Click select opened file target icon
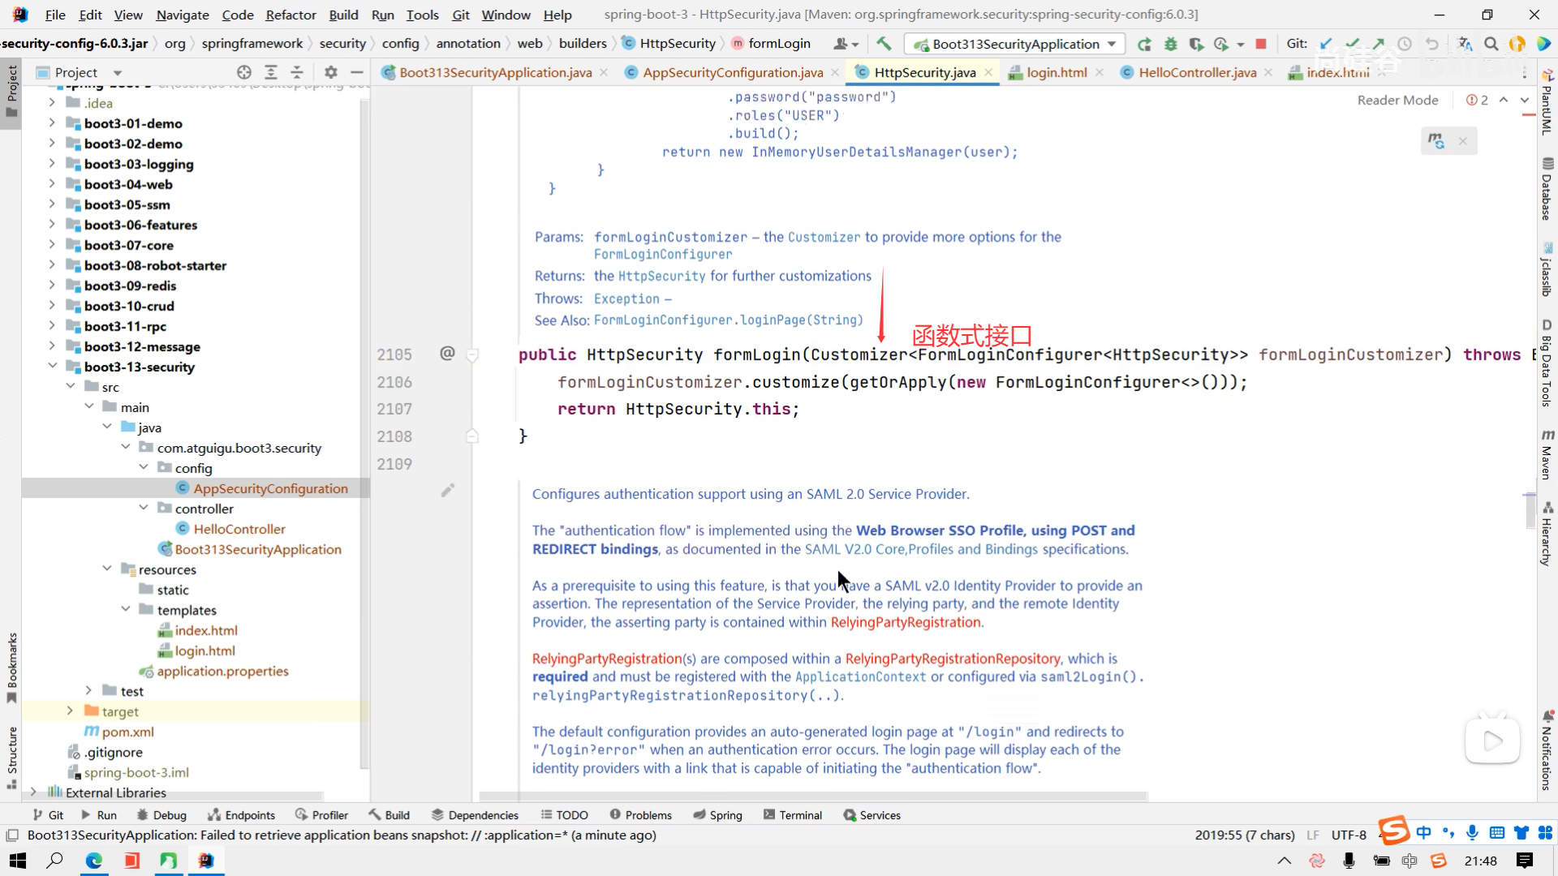The width and height of the screenshot is (1558, 876). point(243,72)
